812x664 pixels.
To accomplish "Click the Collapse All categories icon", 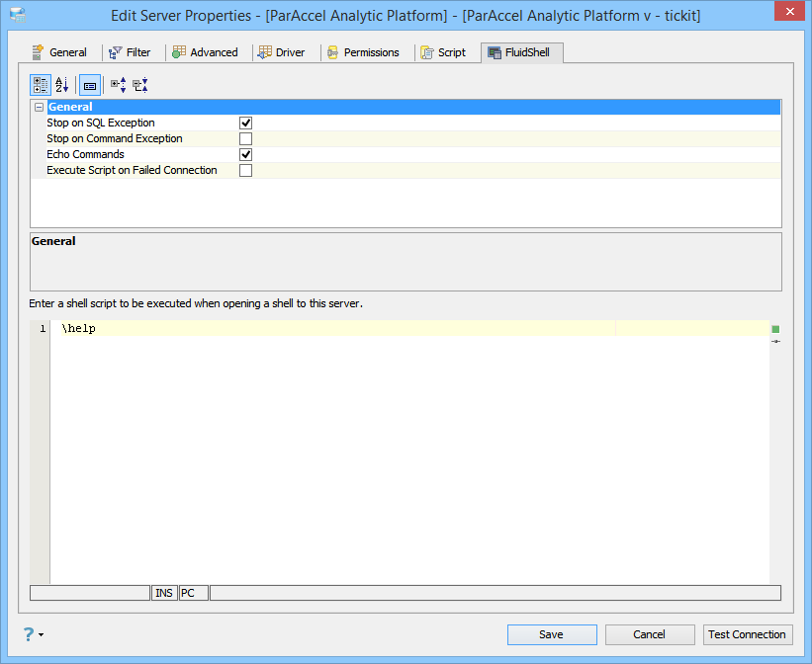I will click(x=140, y=85).
